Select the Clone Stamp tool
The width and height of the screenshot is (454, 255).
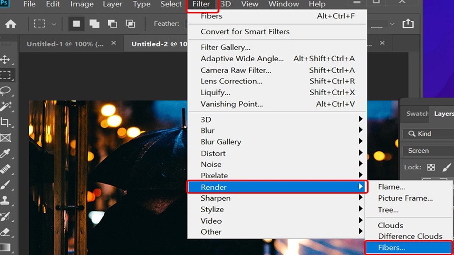pyautogui.click(x=5, y=200)
